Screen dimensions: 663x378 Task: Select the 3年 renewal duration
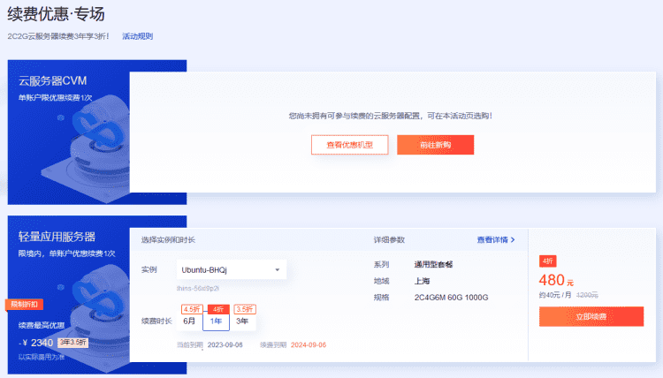(x=242, y=321)
